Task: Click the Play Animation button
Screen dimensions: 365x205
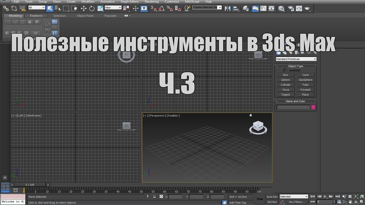Action: (x=325, y=196)
